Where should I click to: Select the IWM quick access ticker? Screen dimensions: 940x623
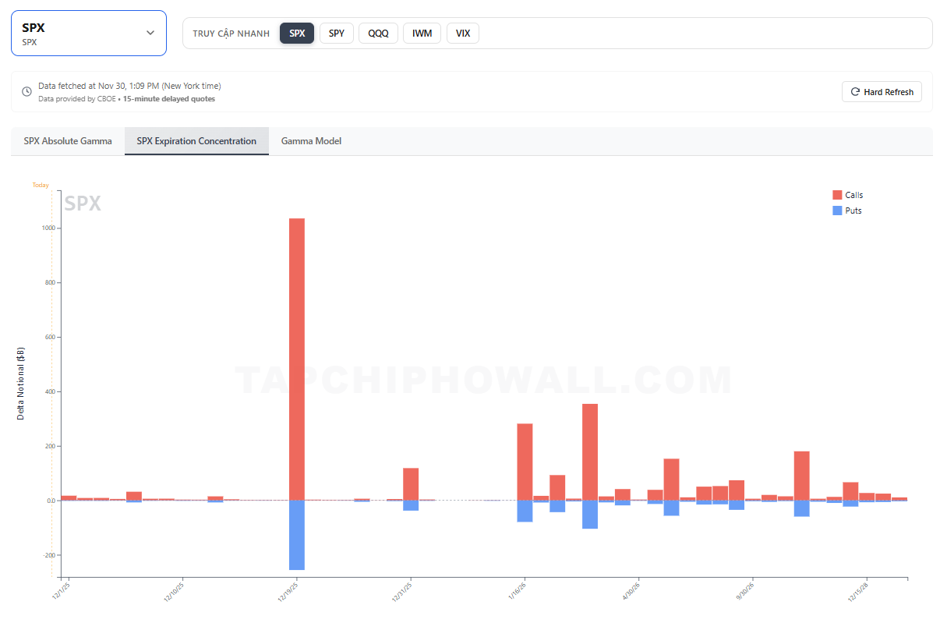(422, 34)
